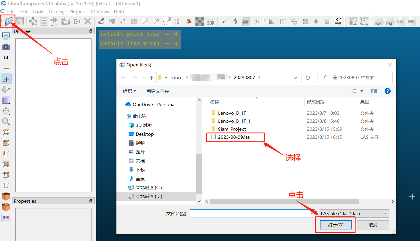420x241 pixels.
Task: Click the 新建文件夹 button
Action: (158, 91)
